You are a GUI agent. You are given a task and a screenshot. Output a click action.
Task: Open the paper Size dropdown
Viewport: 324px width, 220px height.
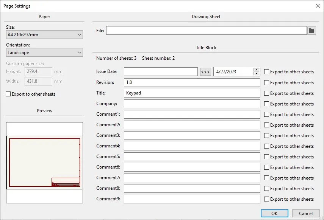(44, 35)
